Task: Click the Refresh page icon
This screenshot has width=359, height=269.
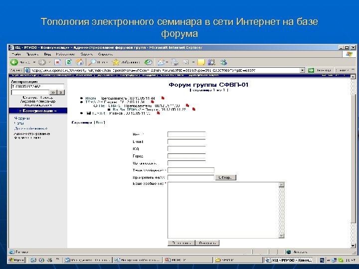Action: coord(68,62)
